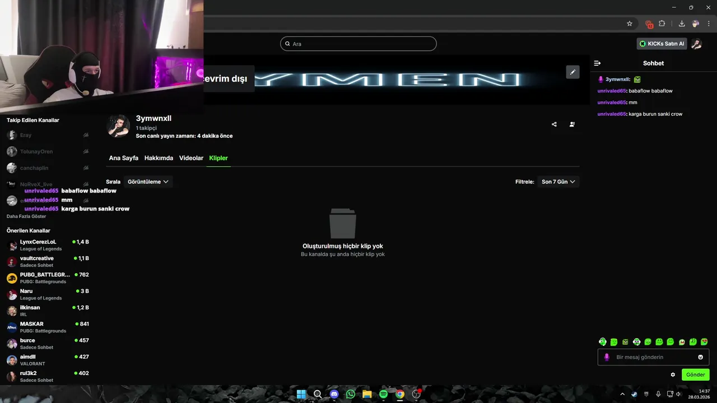
Task: Insert the heart-eyes green emote
Action: [704, 341]
